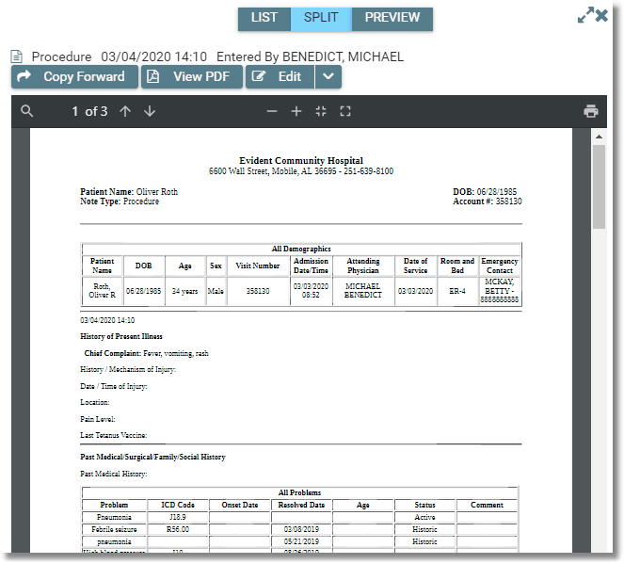
Task: Click the 'Location:' label
Action: [x=95, y=403]
